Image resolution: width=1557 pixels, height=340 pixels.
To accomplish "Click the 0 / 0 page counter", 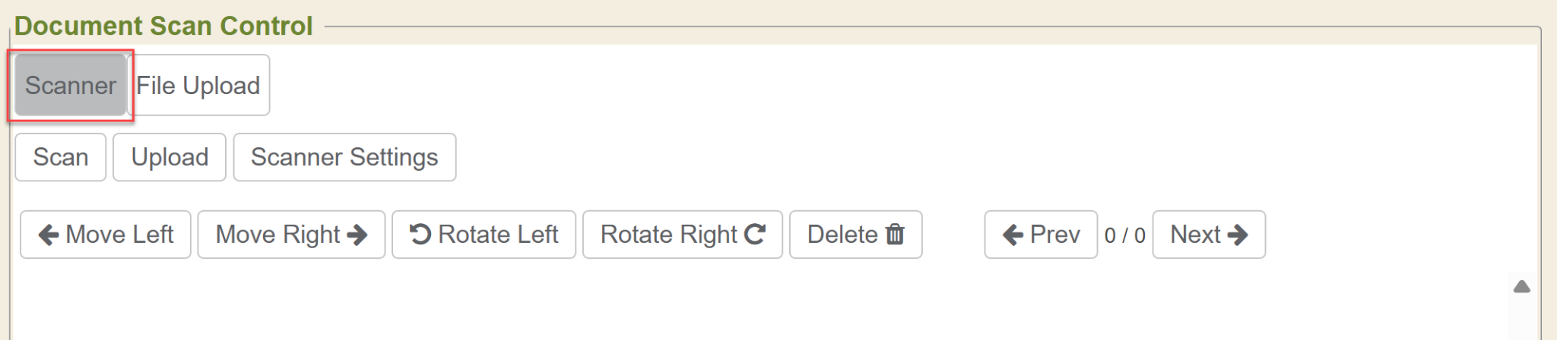I will pyautogui.click(x=1125, y=235).
